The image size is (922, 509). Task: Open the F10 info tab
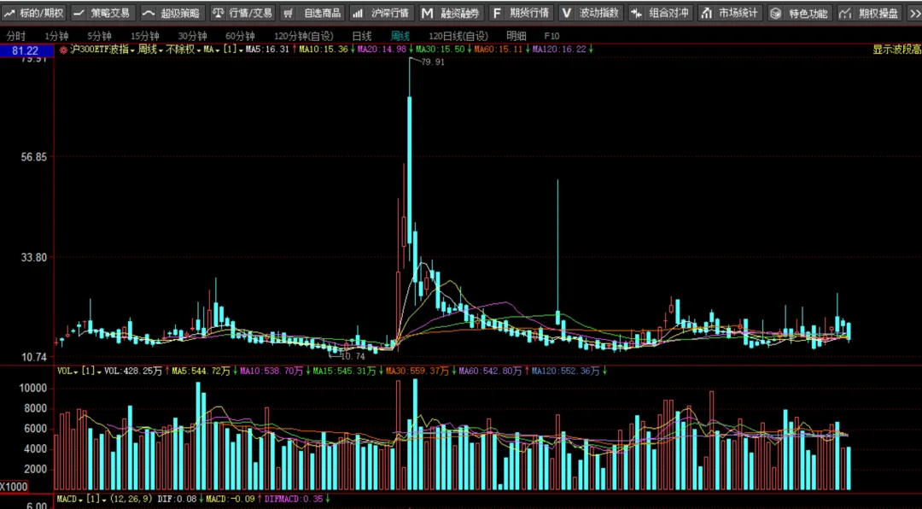(x=552, y=37)
